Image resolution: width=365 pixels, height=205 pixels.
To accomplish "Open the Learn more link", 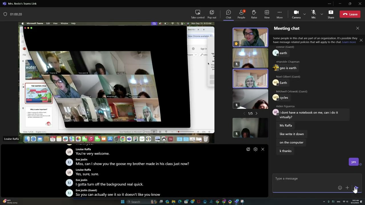I will click(349, 42).
